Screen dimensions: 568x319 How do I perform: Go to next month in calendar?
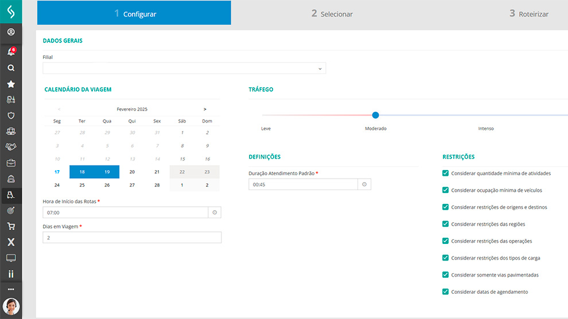point(205,109)
